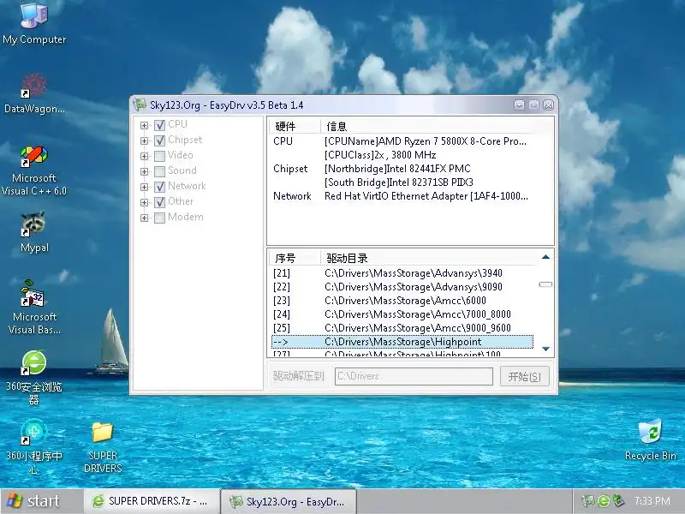This screenshot has width=685, height=514.
Task: Expand the CPU tree node
Action: (144, 125)
